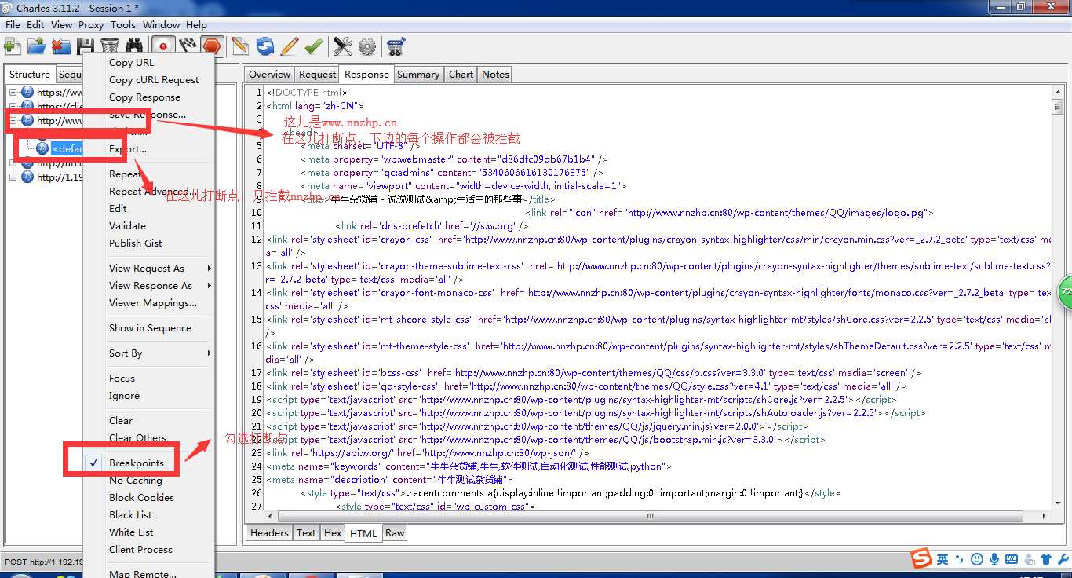This screenshot has height=578, width=1072.
Task: Open the Sort By submenu
Action: (126, 353)
